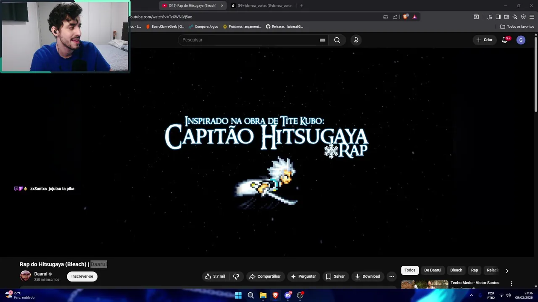Screen dimensions: 538x302
Task: Open the Brave Wallet toolbar icon
Action: tap(506, 17)
